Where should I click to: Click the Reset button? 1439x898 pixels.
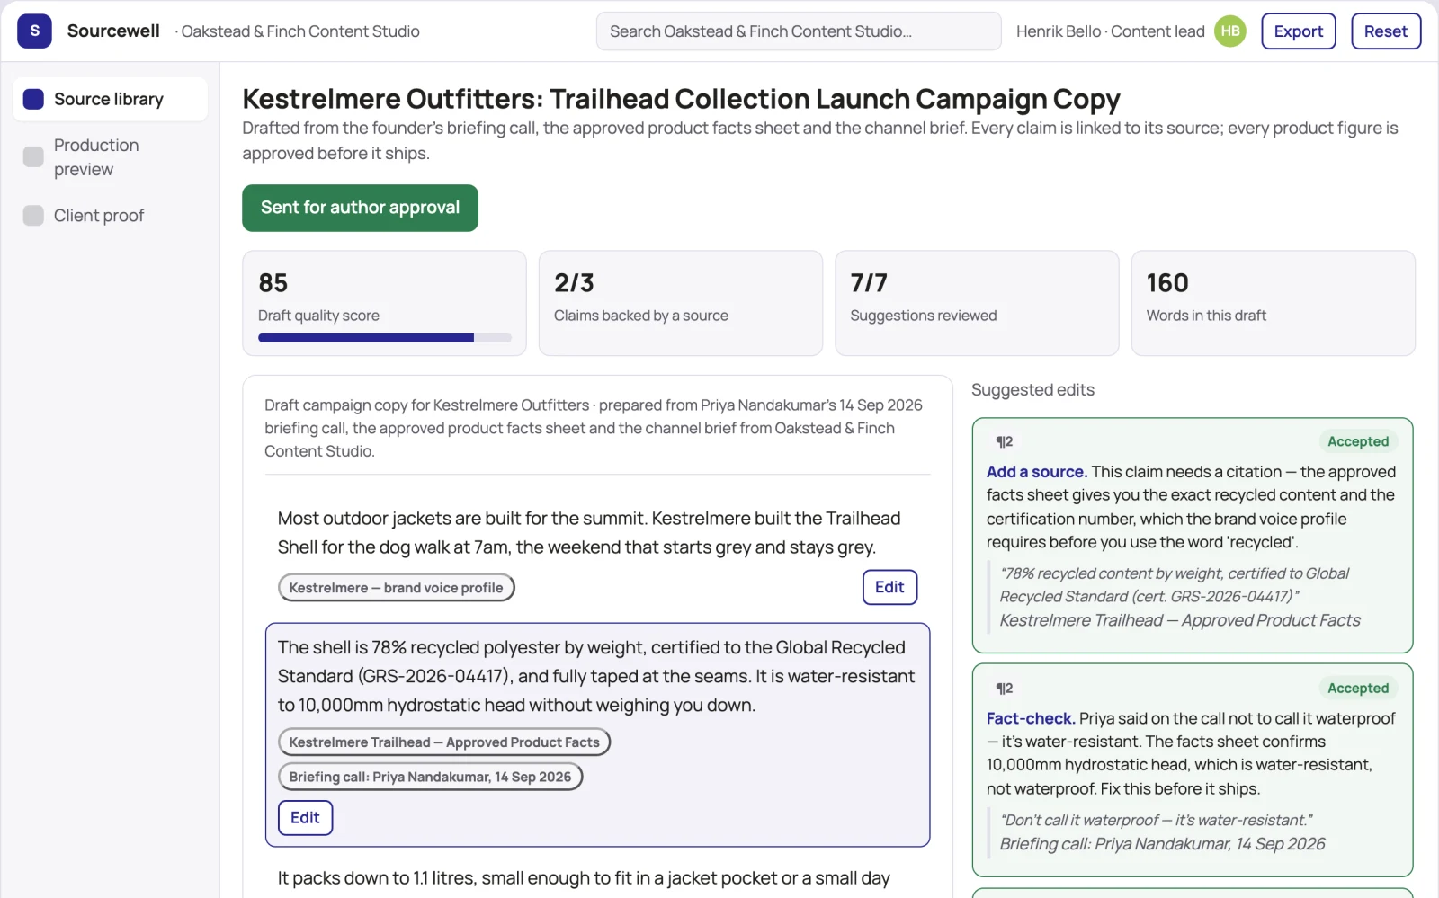tap(1386, 31)
